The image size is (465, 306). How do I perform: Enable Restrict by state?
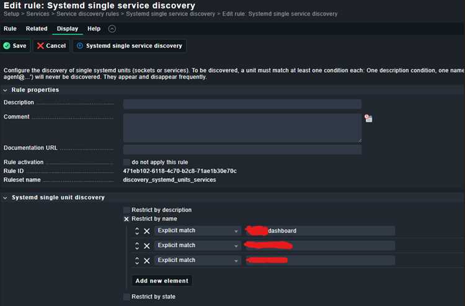(x=126, y=297)
